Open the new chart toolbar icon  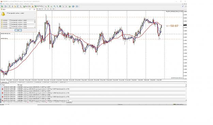(x=2, y=6)
